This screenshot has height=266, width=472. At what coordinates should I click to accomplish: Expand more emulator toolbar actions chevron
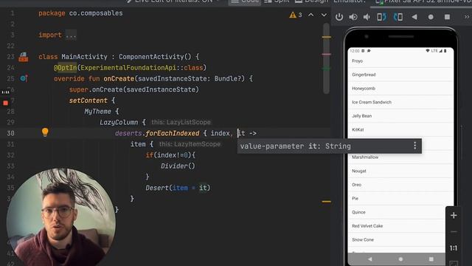pos(467,17)
